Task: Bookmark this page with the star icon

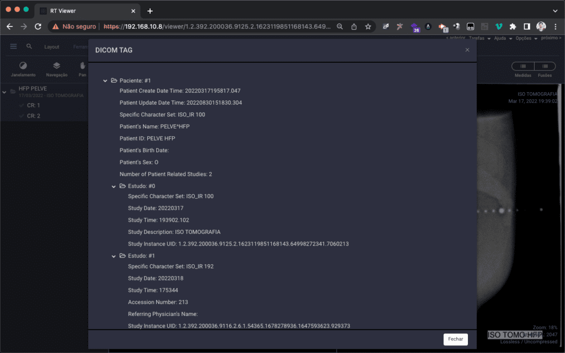Action: [368, 26]
